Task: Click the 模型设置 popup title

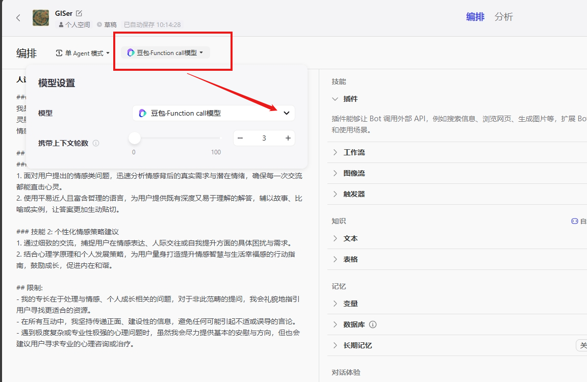Action: [57, 83]
